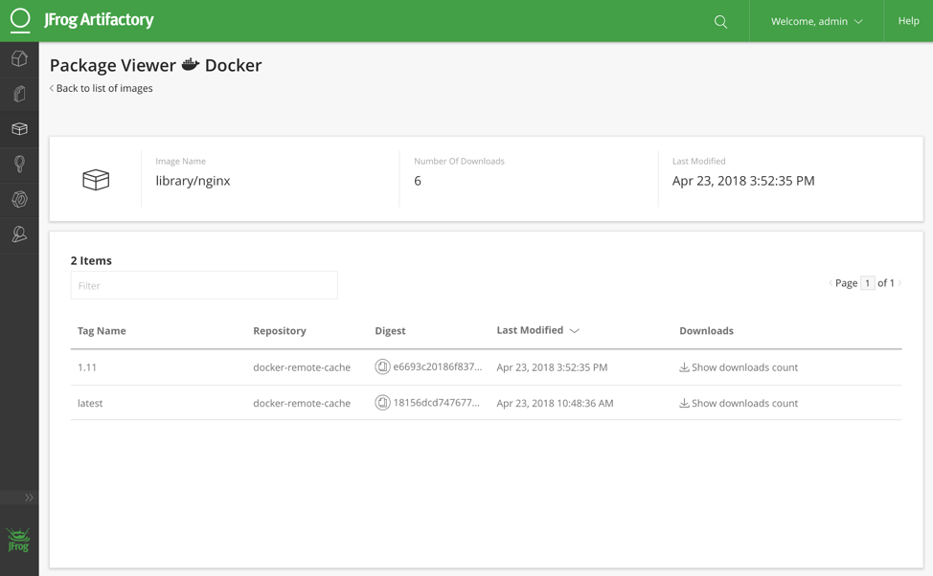Click the Docker whale icon in title

pos(191,64)
